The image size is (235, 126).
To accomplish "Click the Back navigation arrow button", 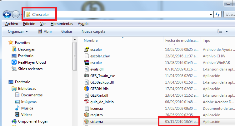I will click(x=7, y=14).
